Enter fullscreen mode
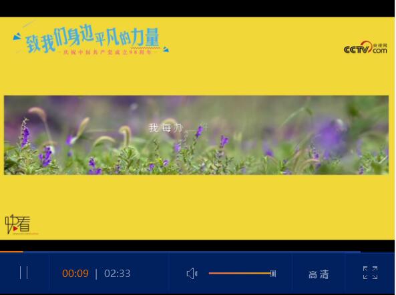The width and height of the screenshot is (396, 295). click(370, 273)
